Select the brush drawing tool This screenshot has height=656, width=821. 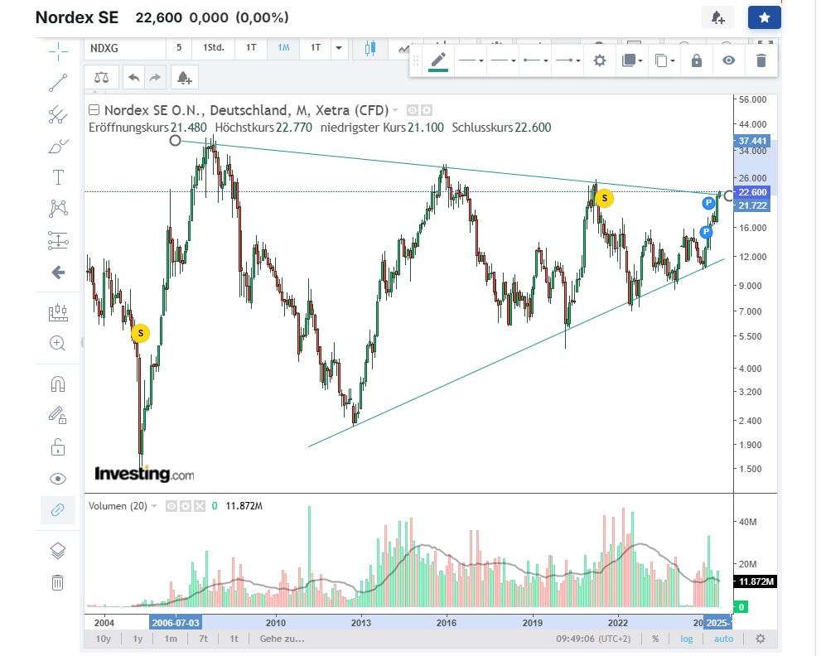pos(58,146)
